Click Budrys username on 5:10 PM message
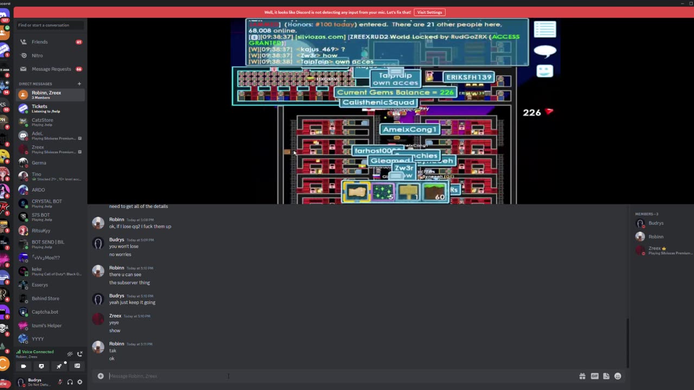694x390 pixels. 117,296
